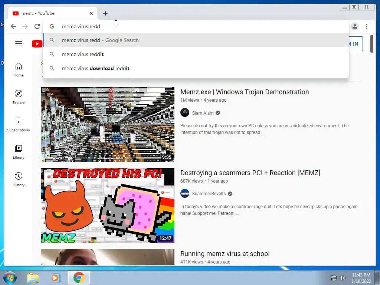Image resolution: width=380 pixels, height=285 pixels.
Task: Launch Windows Media Player from taskbar
Action: coord(56,278)
